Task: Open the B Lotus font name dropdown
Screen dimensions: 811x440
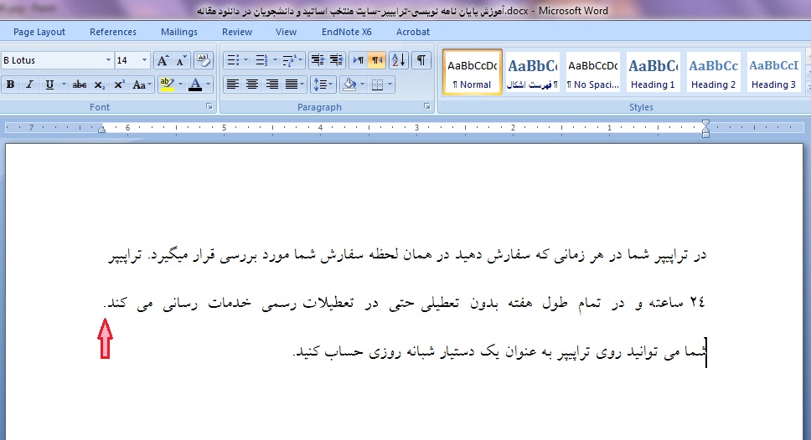Action: [108, 60]
